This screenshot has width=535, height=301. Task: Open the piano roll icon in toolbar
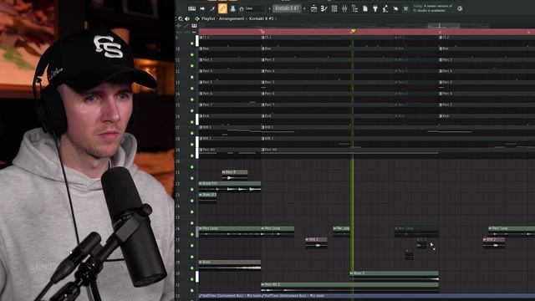coord(324,8)
